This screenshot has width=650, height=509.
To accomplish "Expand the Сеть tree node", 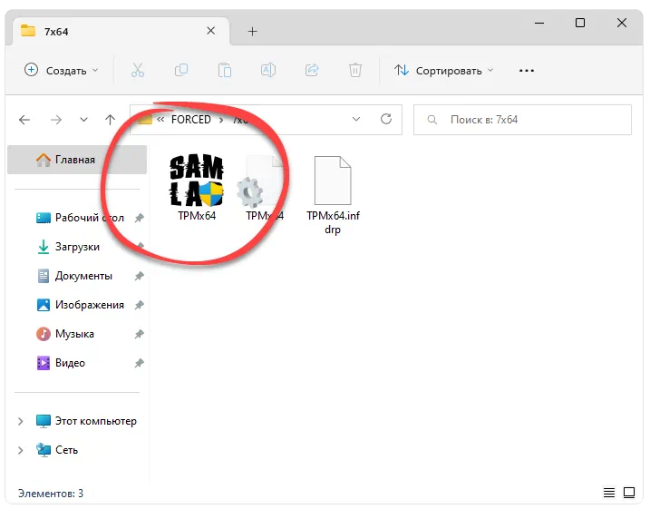I will pyautogui.click(x=20, y=450).
